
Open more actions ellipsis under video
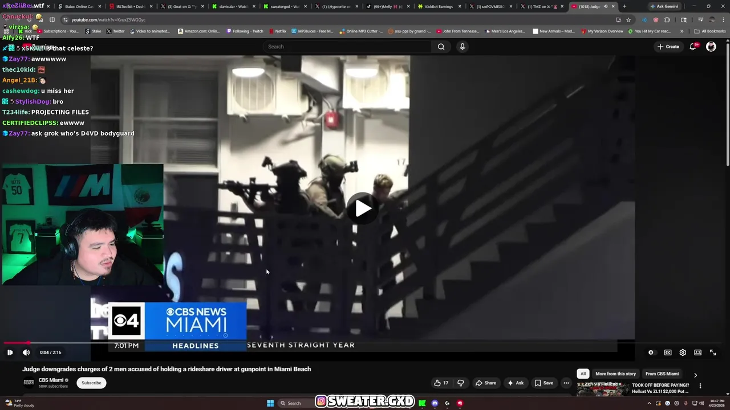point(566,383)
